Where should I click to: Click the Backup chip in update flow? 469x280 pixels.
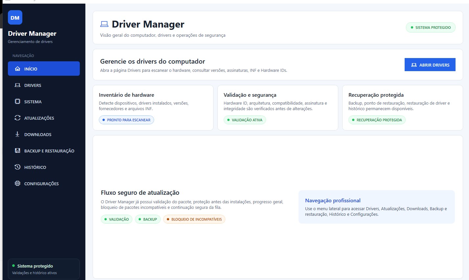pyautogui.click(x=148, y=219)
